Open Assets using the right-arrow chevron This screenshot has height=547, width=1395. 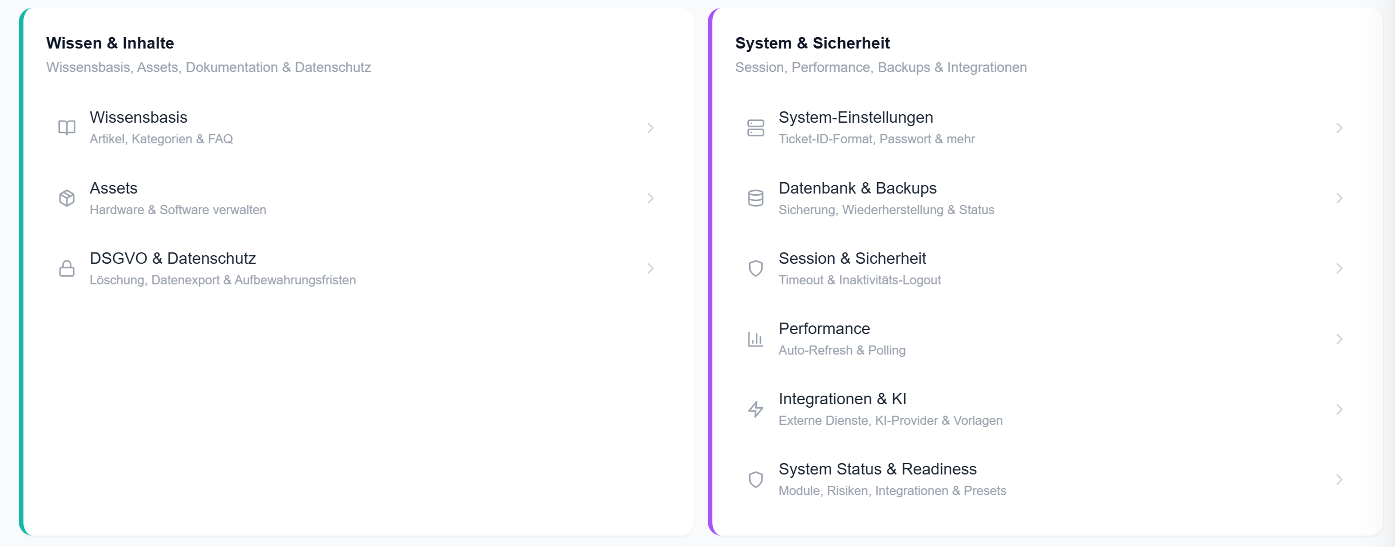(x=650, y=198)
